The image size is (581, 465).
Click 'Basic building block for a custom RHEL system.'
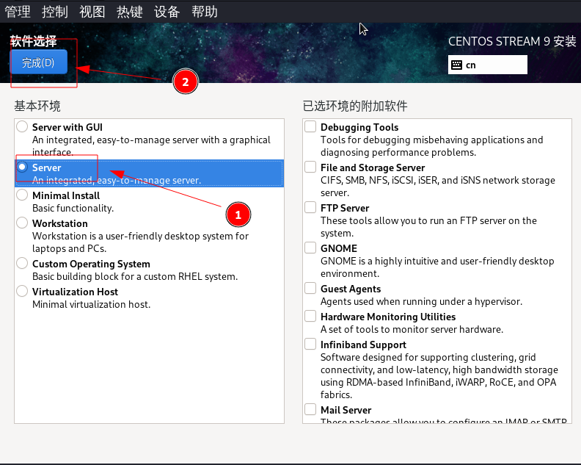(135, 276)
